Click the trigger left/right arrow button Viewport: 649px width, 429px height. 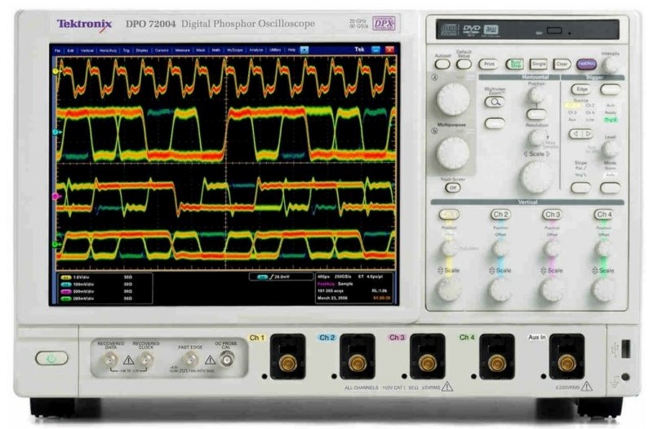click(x=580, y=134)
